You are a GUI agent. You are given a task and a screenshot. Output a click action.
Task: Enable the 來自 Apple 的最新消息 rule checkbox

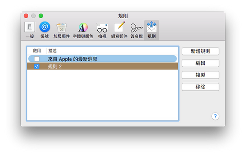37,59
